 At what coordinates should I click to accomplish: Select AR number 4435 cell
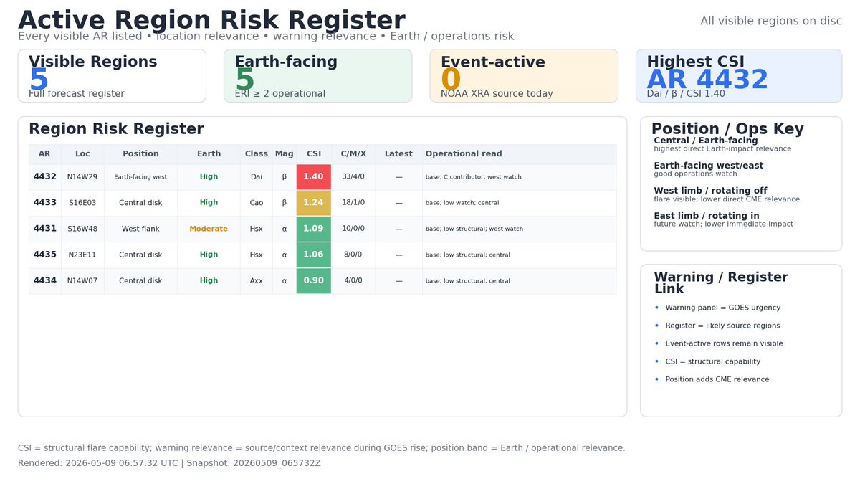44,255
